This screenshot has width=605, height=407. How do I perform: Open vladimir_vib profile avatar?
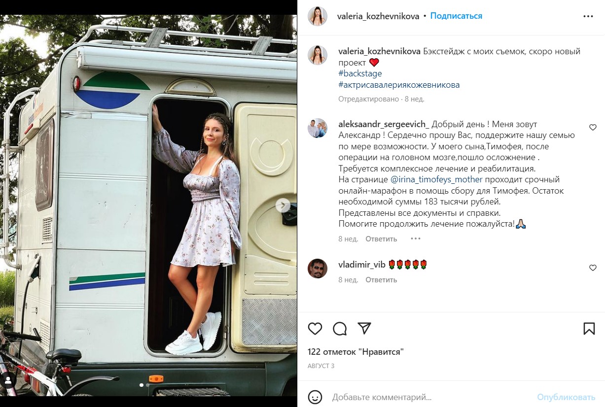pyautogui.click(x=318, y=269)
